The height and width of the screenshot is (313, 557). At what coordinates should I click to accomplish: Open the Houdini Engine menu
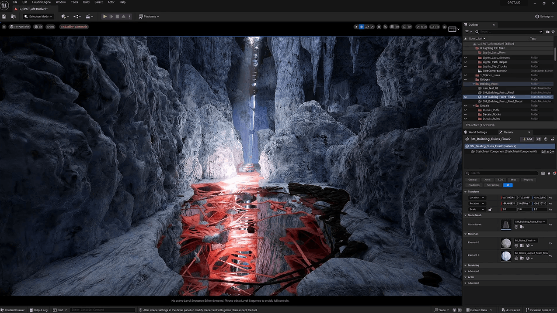click(42, 2)
